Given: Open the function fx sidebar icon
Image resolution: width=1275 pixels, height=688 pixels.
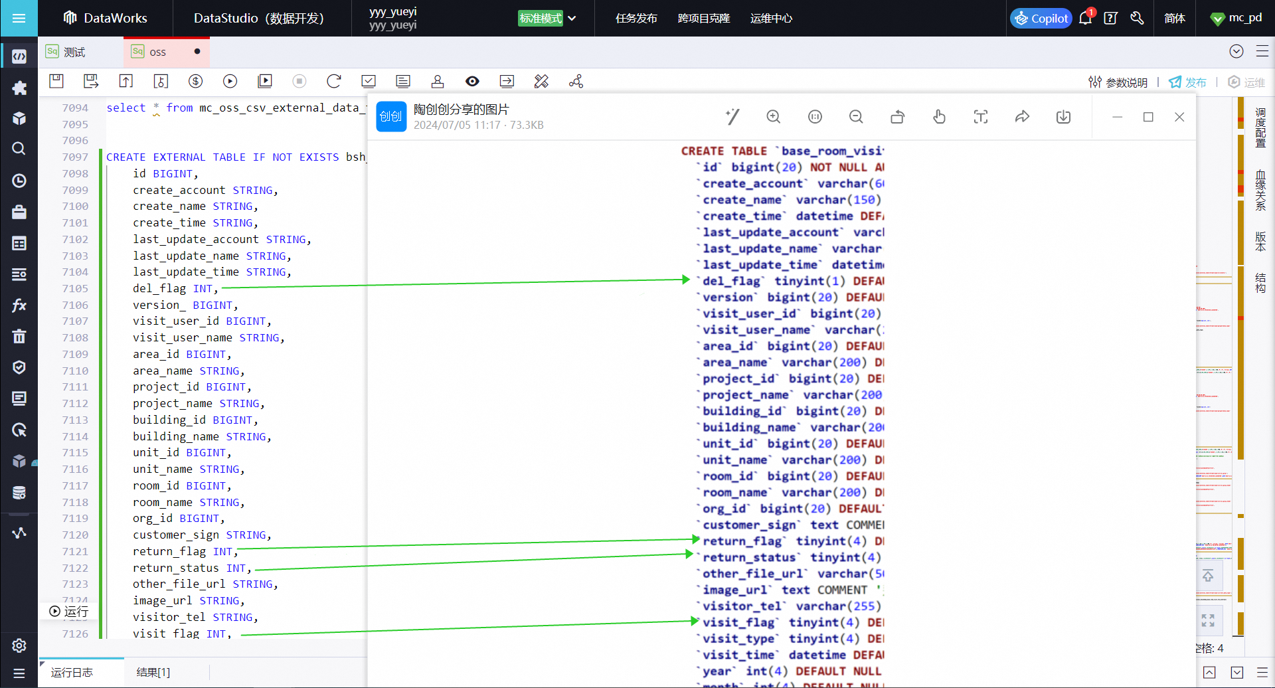Looking at the screenshot, I should pyautogui.click(x=19, y=305).
